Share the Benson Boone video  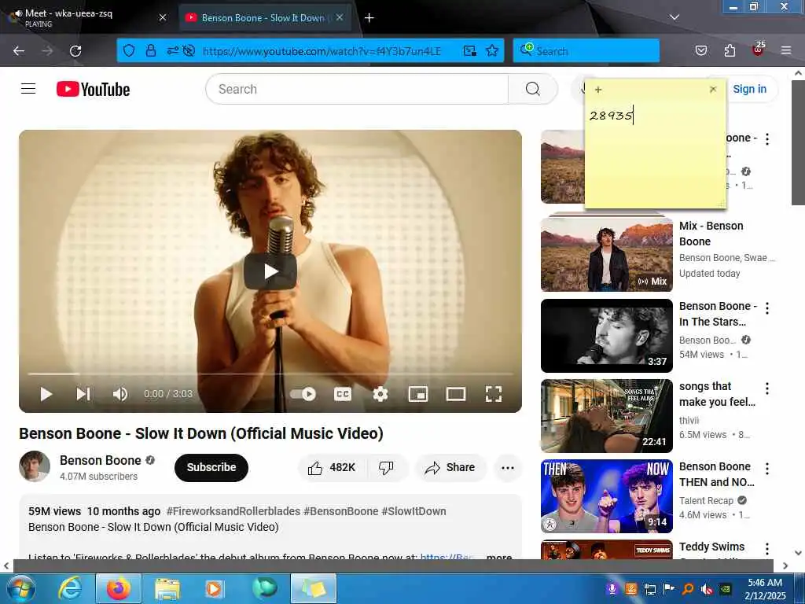click(x=450, y=467)
